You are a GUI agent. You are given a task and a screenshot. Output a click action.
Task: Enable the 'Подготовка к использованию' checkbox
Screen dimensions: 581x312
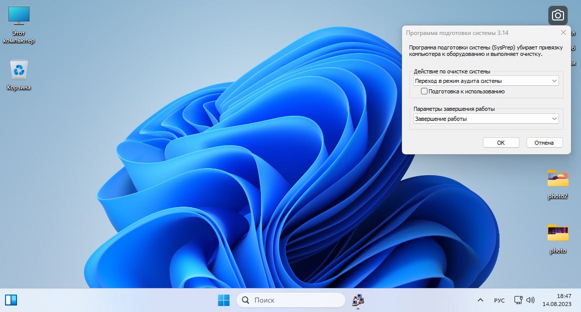click(x=424, y=91)
